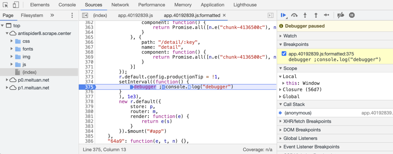Collapse the Call Stack section

pos(293,104)
